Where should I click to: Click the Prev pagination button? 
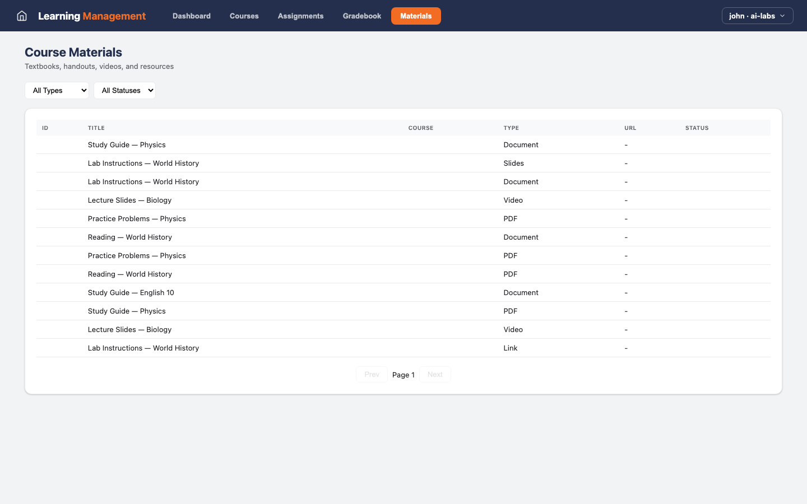(372, 374)
